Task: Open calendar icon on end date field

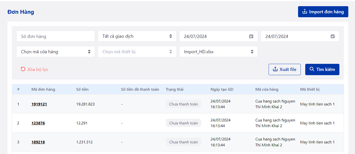Action: point(333,36)
